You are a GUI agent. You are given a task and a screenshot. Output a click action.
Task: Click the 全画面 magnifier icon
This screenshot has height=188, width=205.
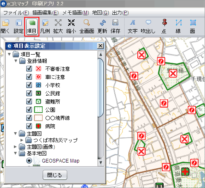pyautogui.click(x=87, y=23)
